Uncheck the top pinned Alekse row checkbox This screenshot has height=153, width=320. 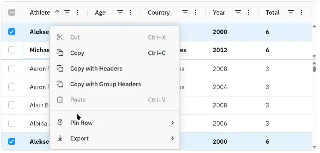coord(12,32)
